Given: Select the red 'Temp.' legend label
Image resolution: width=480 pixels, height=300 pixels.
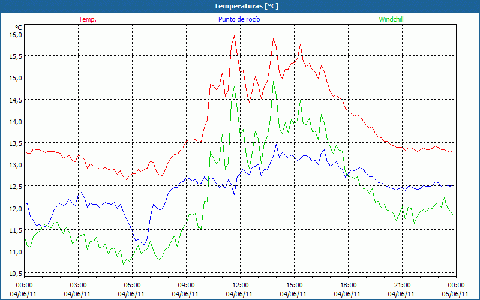Looking at the screenshot, I should [x=88, y=19].
